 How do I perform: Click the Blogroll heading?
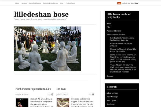[x=112, y=87]
